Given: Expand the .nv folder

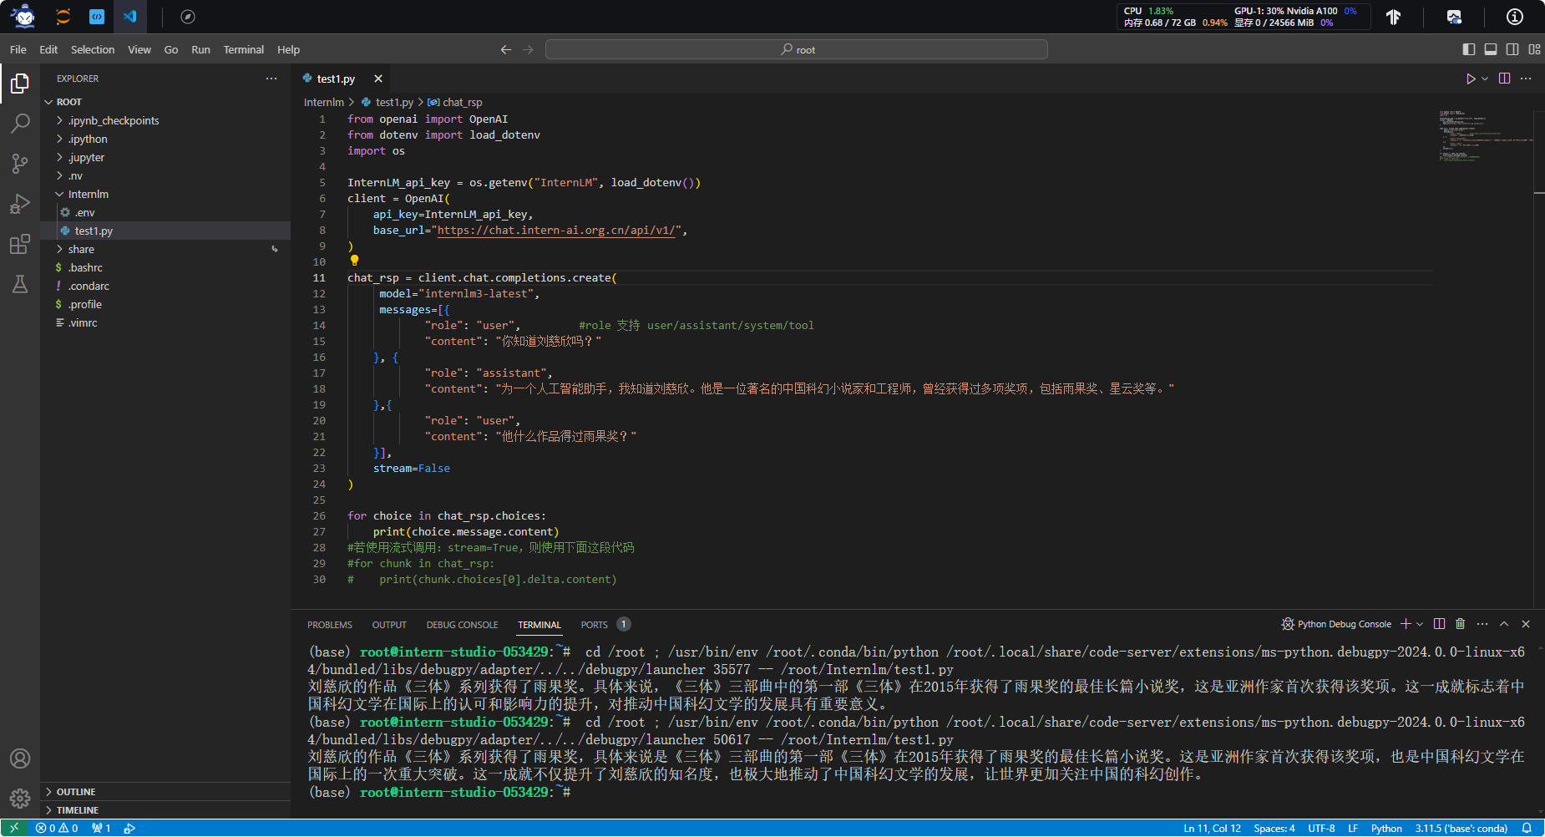Looking at the screenshot, I should coord(60,175).
